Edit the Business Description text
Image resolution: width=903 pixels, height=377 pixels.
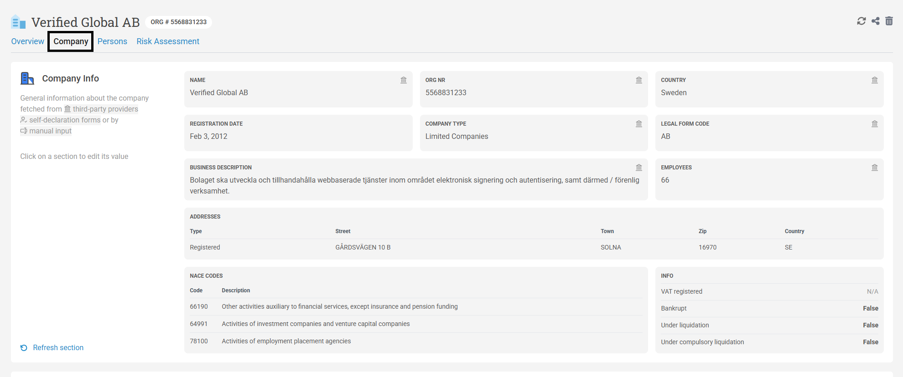415,186
